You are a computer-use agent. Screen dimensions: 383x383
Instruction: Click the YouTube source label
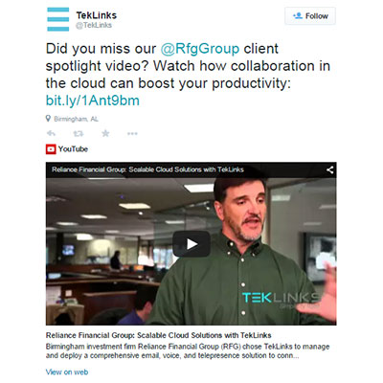tap(73, 149)
